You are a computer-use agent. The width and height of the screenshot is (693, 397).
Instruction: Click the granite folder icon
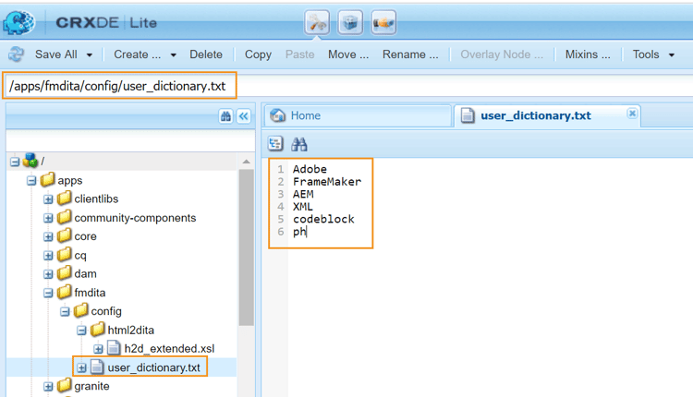tap(64, 386)
